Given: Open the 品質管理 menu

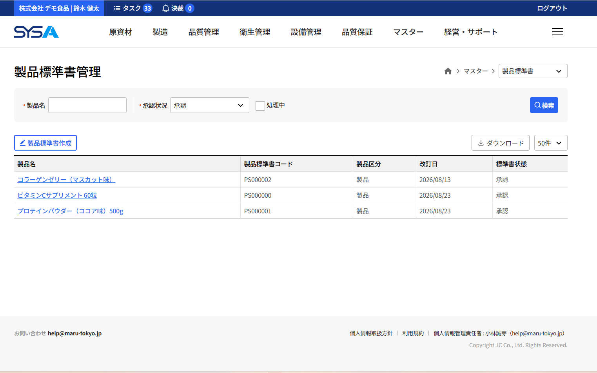Looking at the screenshot, I should pyautogui.click(x=203, y=32).
